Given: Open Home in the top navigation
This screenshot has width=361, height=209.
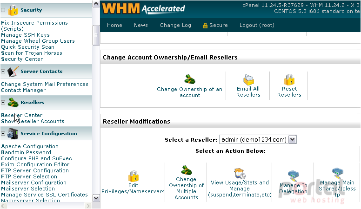Looking at the screenshot, I should point(114,25).
